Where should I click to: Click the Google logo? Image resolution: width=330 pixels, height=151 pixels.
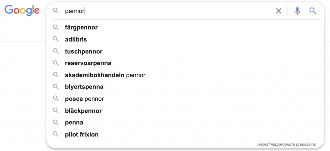click(x=22, y=10)
